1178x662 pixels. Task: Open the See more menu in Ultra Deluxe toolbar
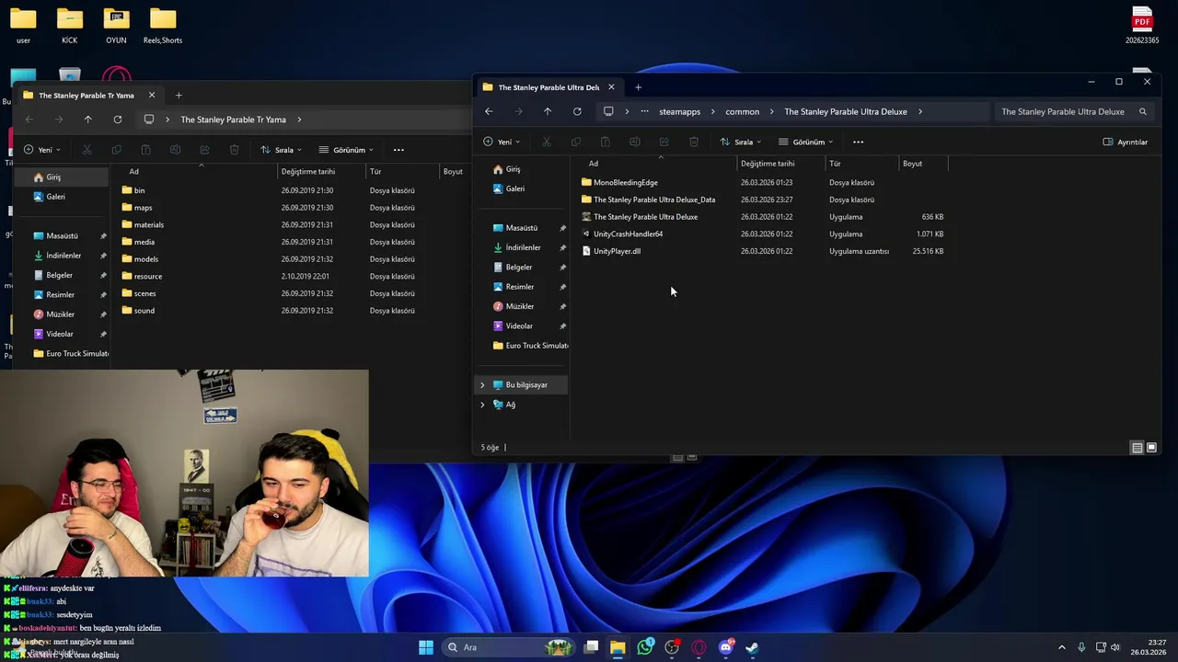click(x=858, y=142)
